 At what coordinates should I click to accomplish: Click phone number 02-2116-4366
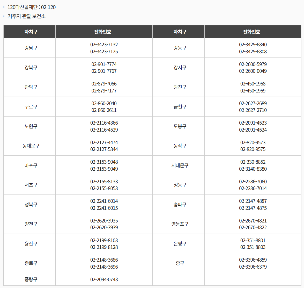tap(104, 123)
